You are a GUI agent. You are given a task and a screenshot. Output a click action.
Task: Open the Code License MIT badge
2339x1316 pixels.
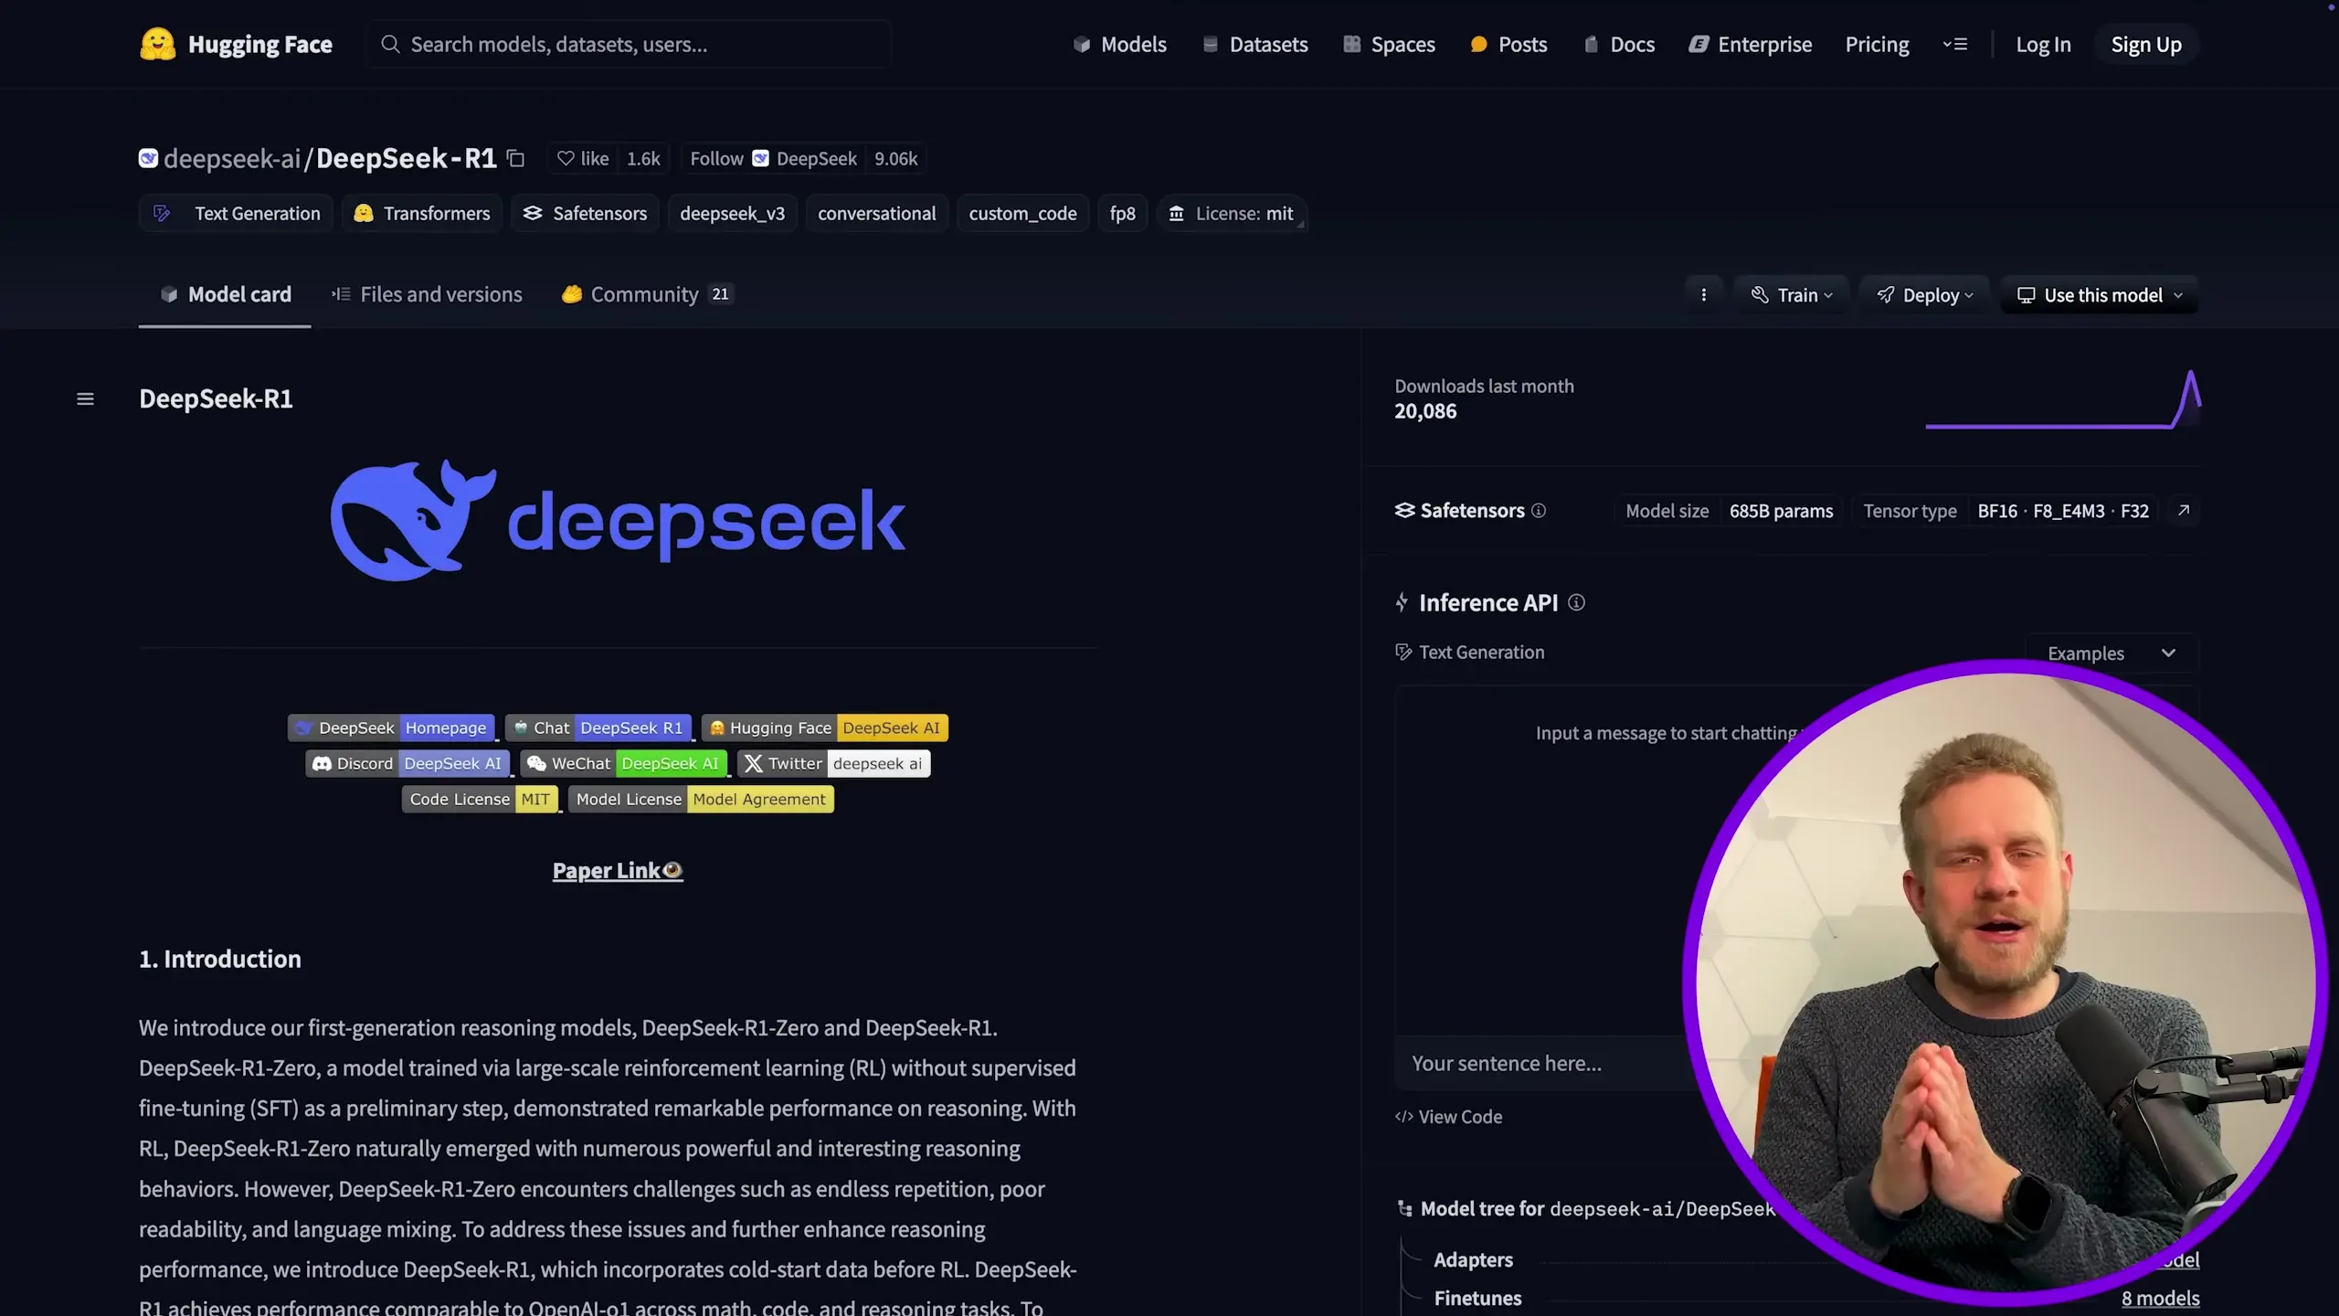480,799
